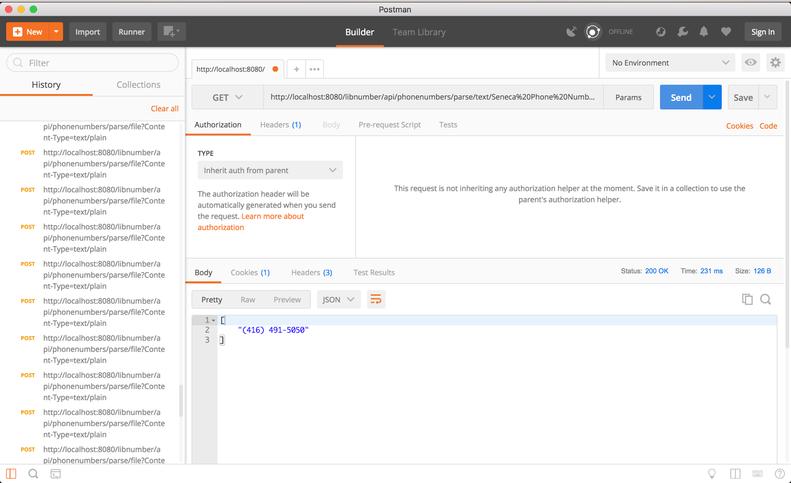Screen dimensions: 791x483
Task: Switch to the Team Library tab
Action: tap(419, 32)
